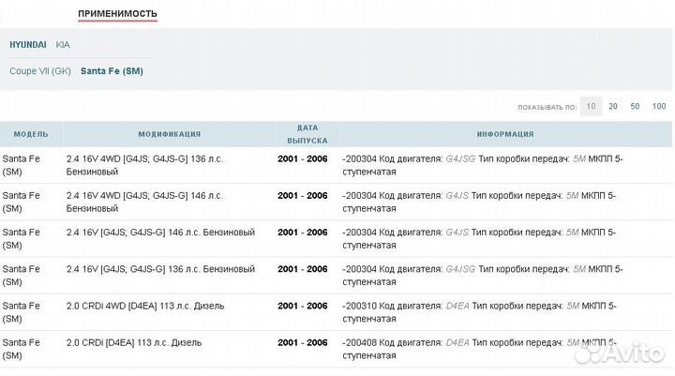Set page size to 50
675x376 pixels.
point(635,106)
